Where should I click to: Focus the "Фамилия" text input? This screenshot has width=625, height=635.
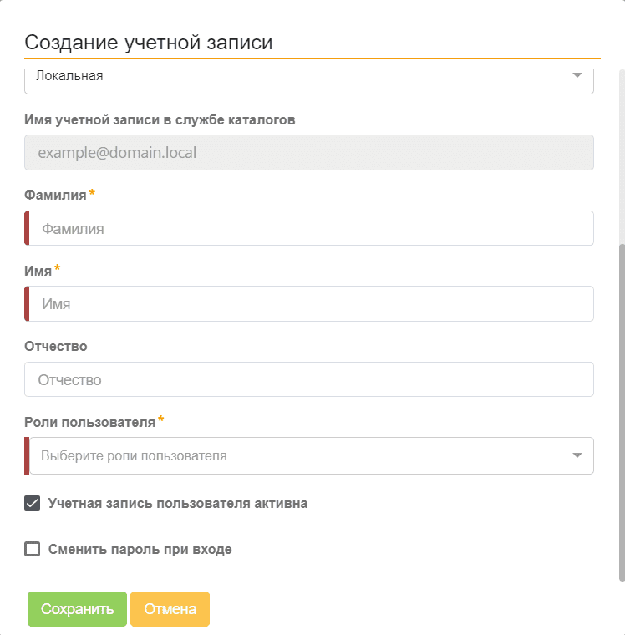tap(311, 228)
